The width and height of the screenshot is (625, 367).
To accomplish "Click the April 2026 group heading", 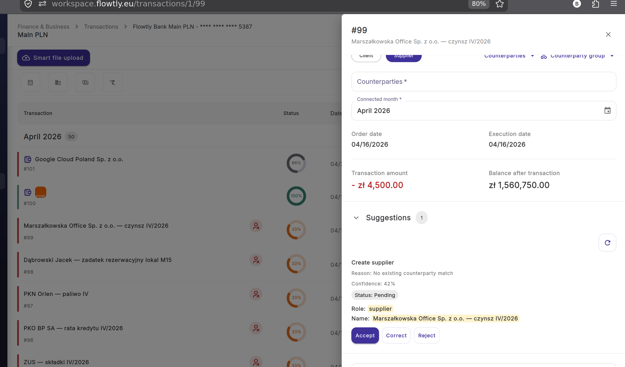I will pyautogui.click(x=43, y=137).
